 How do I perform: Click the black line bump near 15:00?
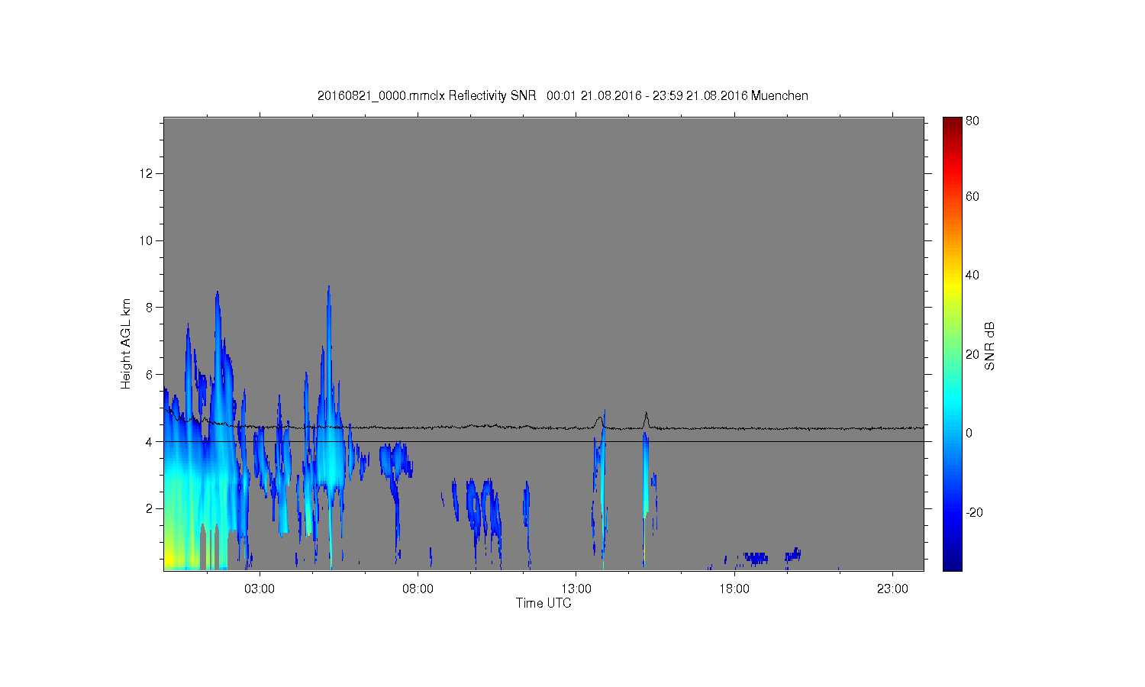click(x=646, y=419)
